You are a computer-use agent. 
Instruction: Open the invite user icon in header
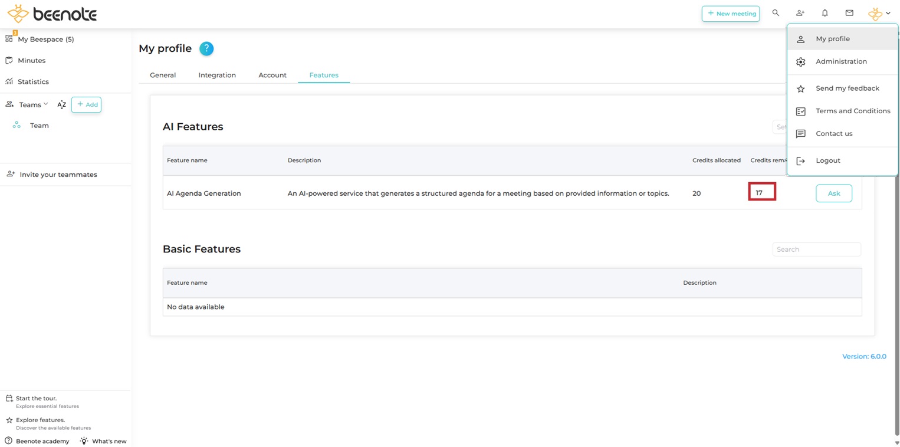point(800,13)
